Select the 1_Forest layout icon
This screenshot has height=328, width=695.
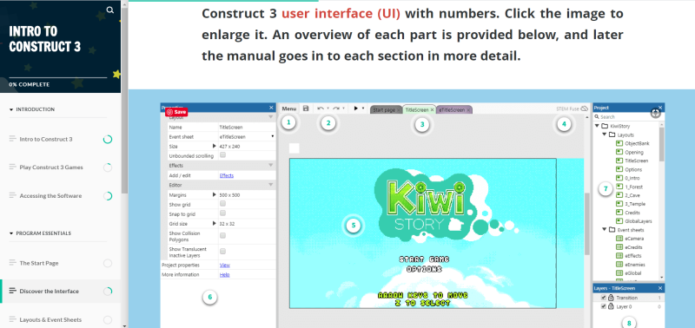(619, 187)
